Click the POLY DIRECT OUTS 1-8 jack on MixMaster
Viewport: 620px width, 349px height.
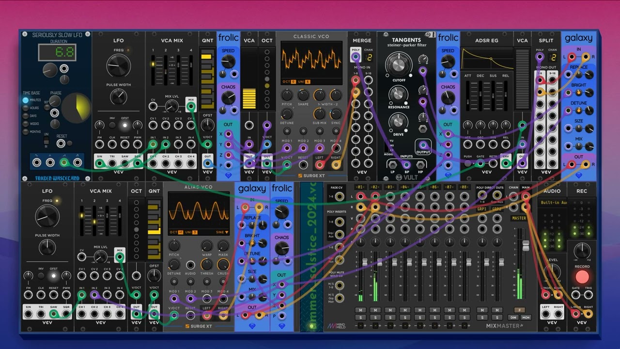coord(482,195)
